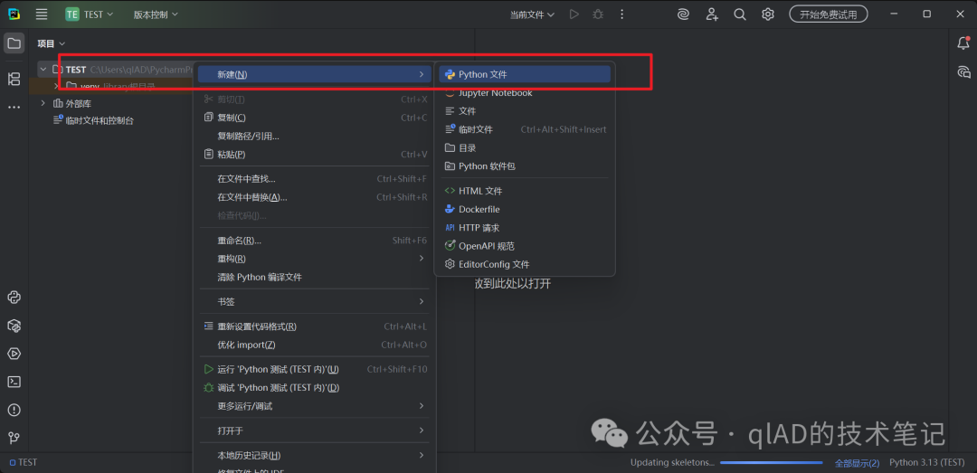Viewport: 977px width, 473px height.
Task: Open the 当前文件 run configuration dropdown
Action: point(532,14)
